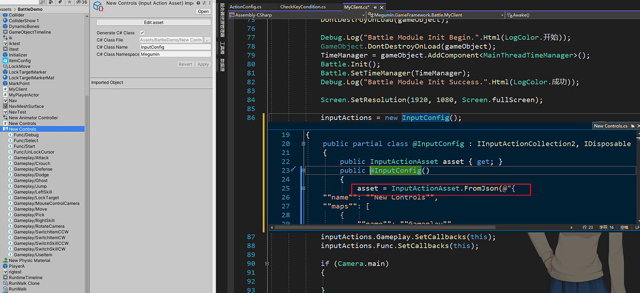Select the MyClient script asset in the Project list

pos(17,89)
